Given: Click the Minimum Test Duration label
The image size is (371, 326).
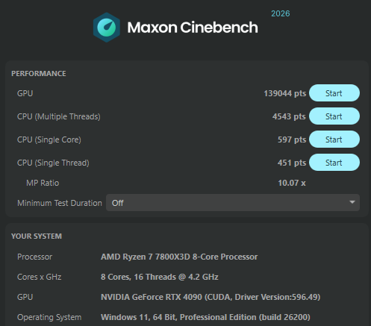Looking at the screenshot, I should 60,203.
